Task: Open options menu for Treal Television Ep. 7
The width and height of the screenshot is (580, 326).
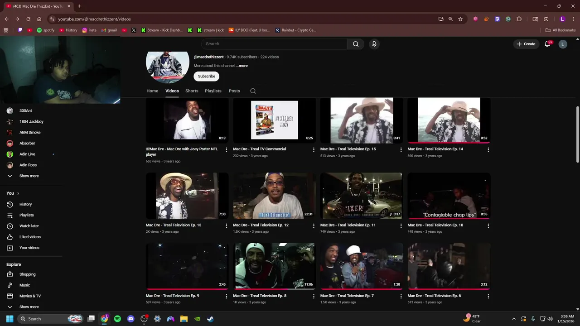Action: [401, 296]
